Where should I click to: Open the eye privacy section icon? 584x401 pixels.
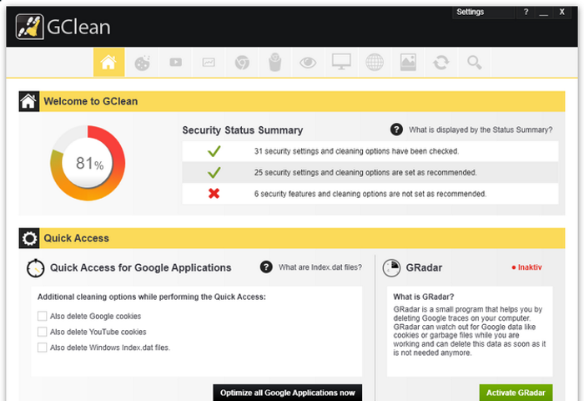point(308,63)
